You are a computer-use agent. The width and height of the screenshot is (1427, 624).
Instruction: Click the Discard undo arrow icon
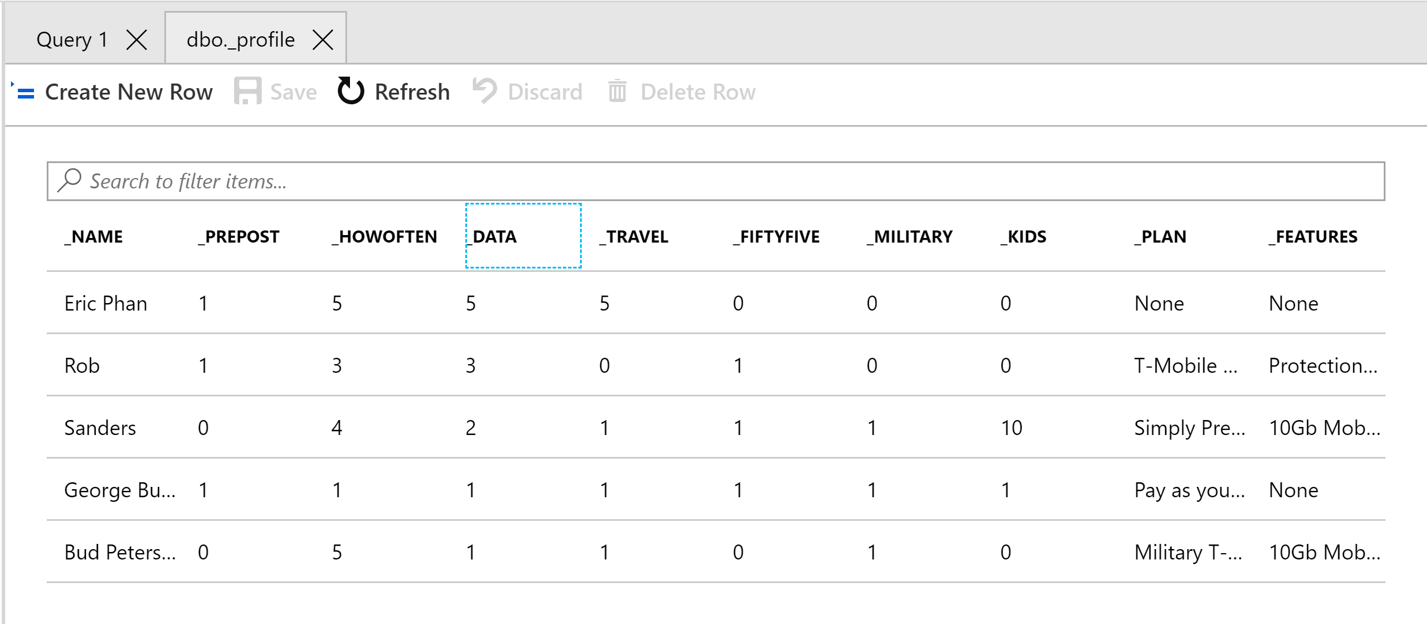tap(484, 92)
